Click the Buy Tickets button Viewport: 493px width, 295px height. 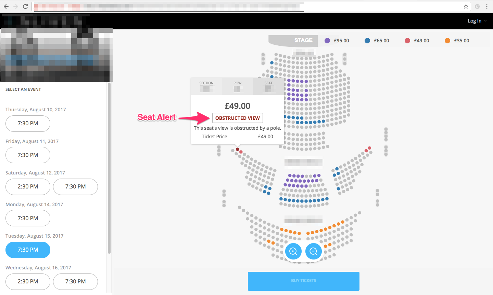(304, 281)
